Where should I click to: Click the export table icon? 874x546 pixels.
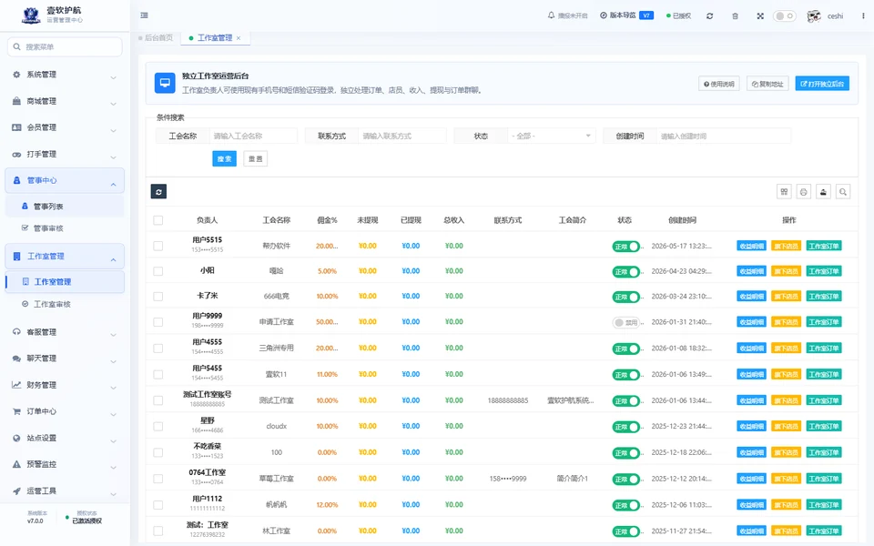point(823,192)
